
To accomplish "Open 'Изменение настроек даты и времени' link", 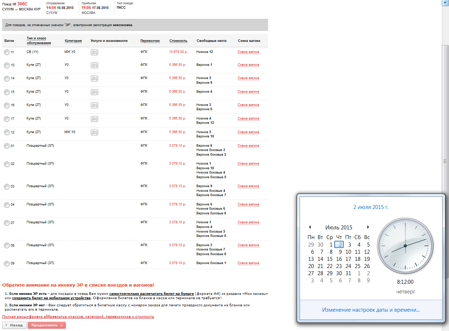I will (371, 310).
